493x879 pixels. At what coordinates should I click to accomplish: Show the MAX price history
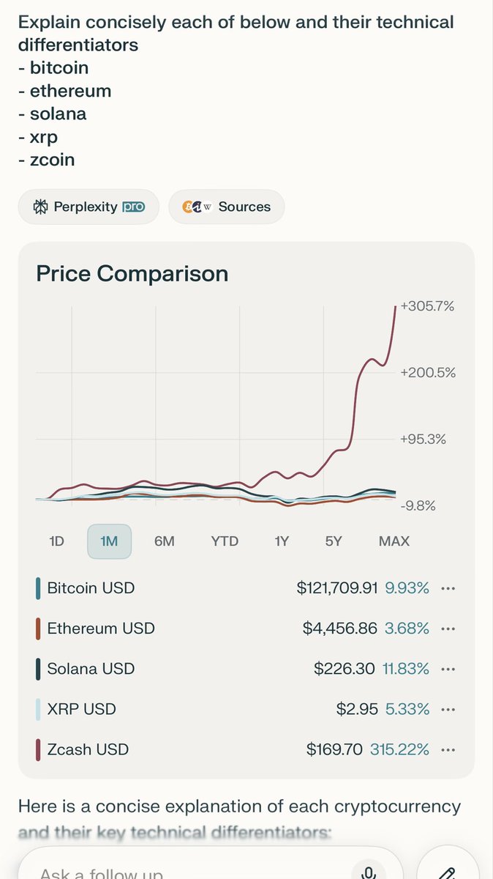[x=394, y=541]
